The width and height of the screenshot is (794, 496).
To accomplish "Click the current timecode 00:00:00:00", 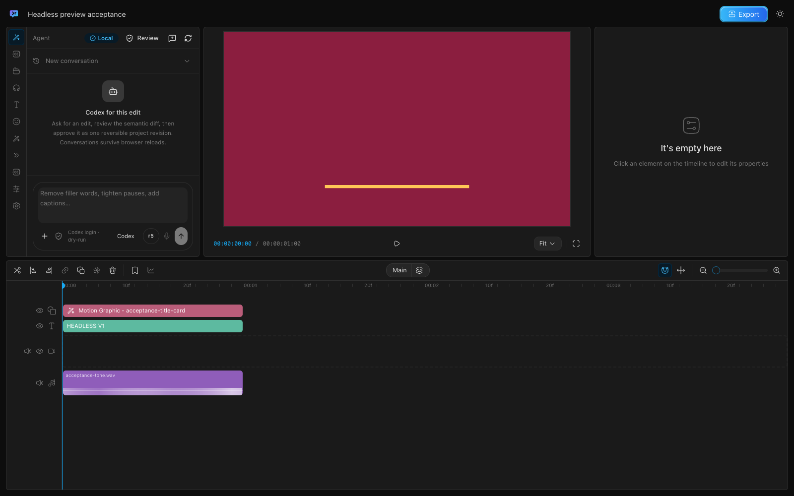I will (232, 244).
